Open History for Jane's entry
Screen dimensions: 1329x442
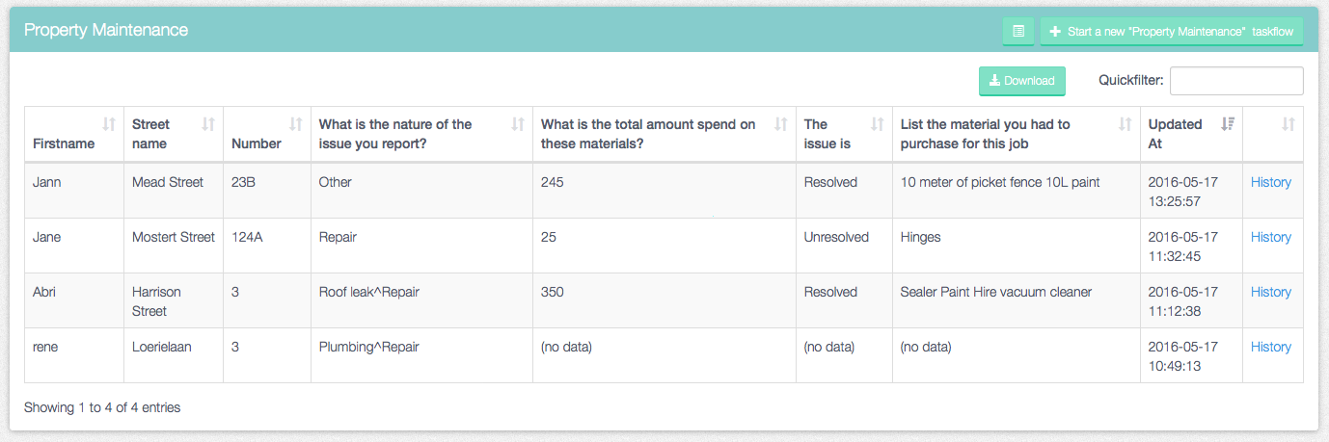pyautogui.click(x=1271, y=237)
